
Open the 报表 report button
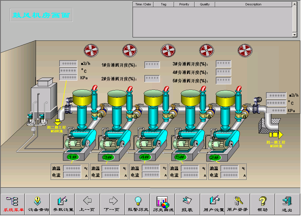pos(188,204)
